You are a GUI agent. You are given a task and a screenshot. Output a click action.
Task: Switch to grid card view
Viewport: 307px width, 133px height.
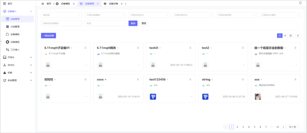280,35
